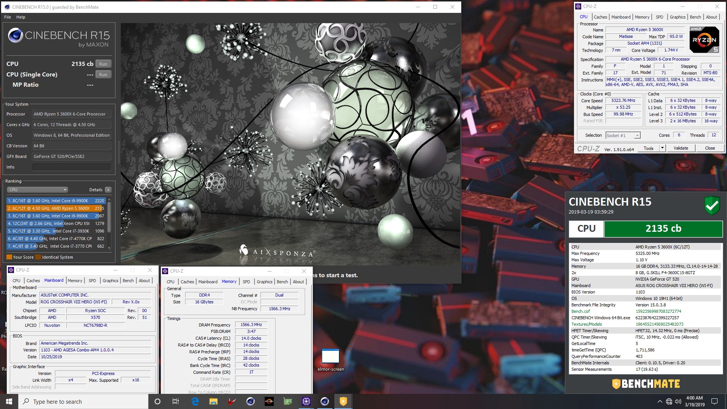Switch to running Cinebench taskbar icon

pyautogui.click(x=324, y=401)
